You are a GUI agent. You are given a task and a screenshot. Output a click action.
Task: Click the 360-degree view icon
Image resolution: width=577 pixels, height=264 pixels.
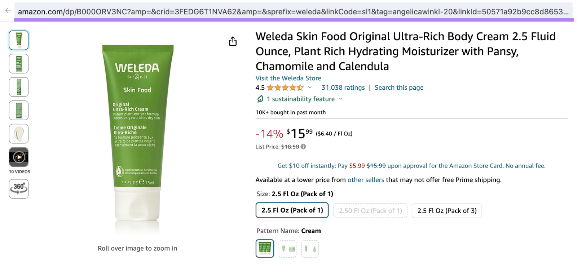(18, 189)
